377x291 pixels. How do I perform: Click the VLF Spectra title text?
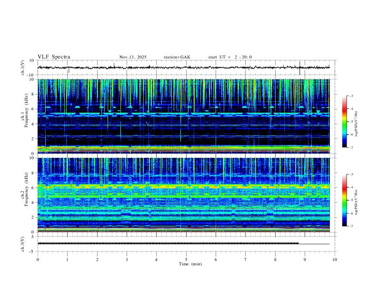coord(54,57)
